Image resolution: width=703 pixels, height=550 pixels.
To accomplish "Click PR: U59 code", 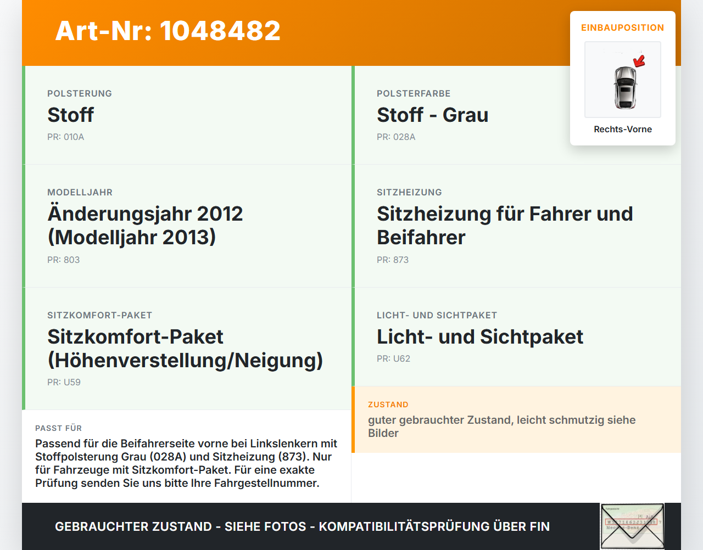I will 64,382.
